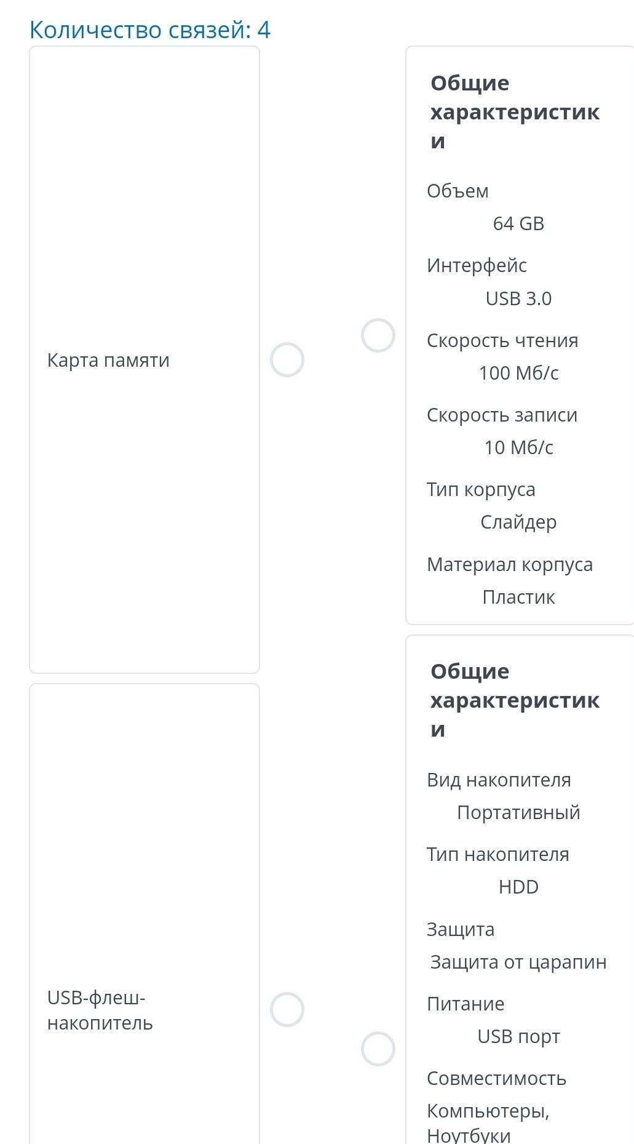Image resolution: width=634 pixels, height=1144 pixels.
Task: Click the USB 3.0 interface value
Action: (518, 298)
